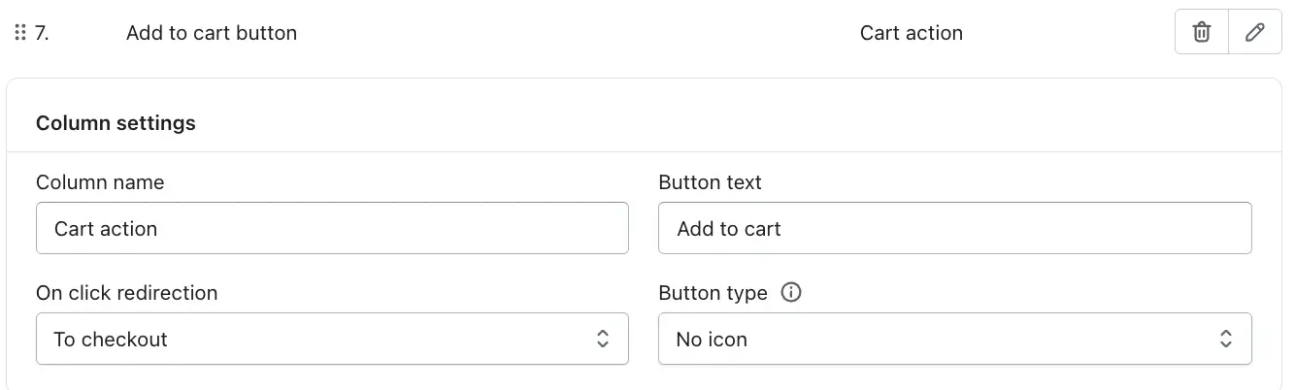This screenshot has height=390, width=1295.
Task: Click the Column name label
Action: click(100, 182)
